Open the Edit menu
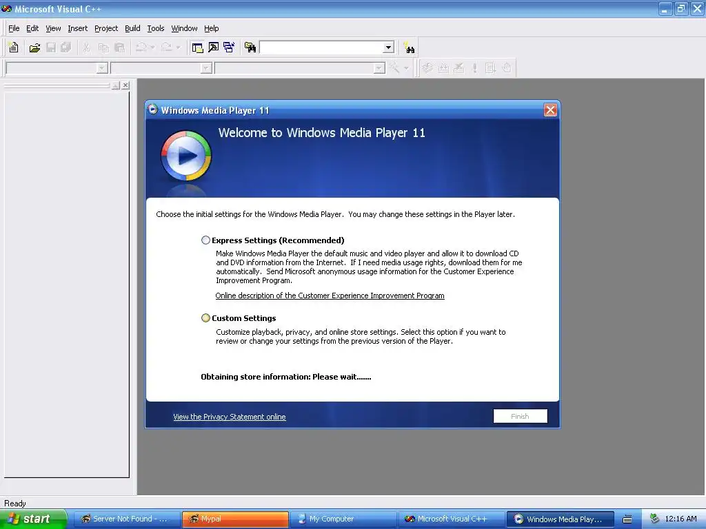 point(32,28)
